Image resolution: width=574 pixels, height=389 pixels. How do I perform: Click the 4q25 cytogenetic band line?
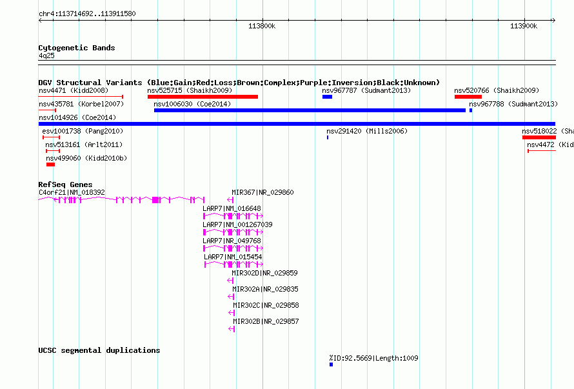(x=297, y=63)
